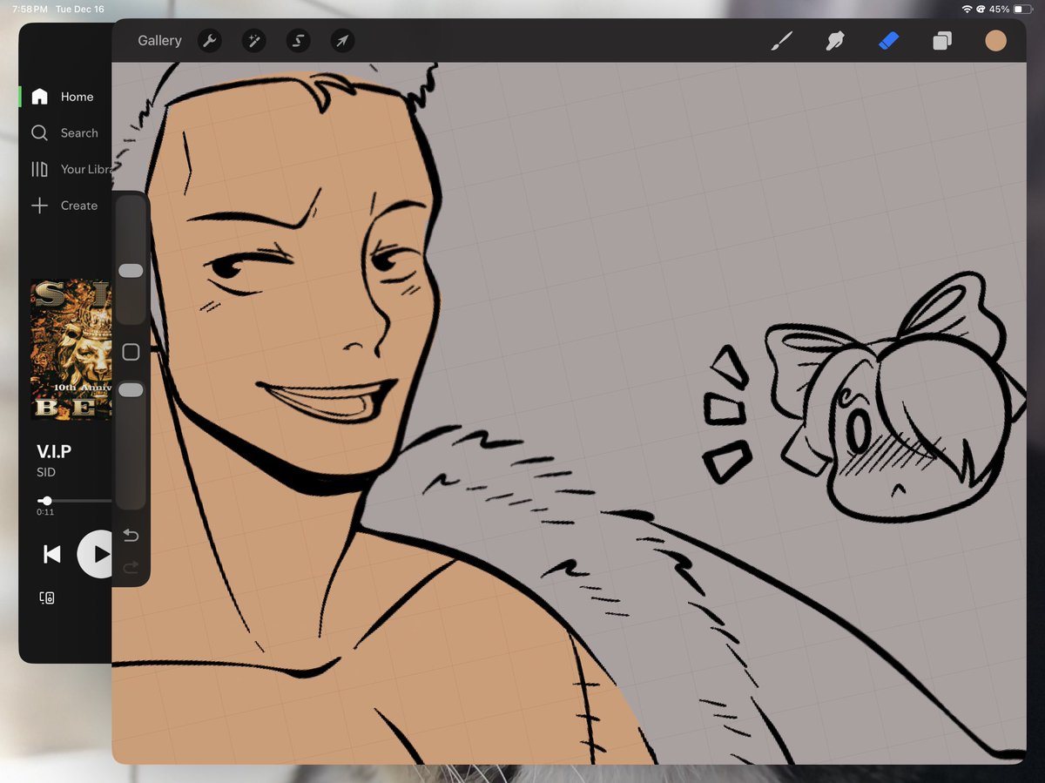Open the Actions wrench menu
Image resolution: width=1045 pixels, height=783 pixels.
tap(209, 40)
